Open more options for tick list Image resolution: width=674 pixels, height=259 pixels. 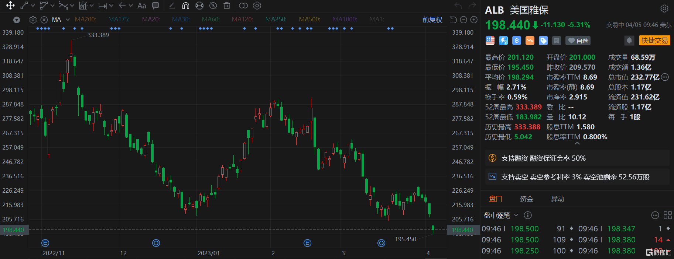[655, 215]
